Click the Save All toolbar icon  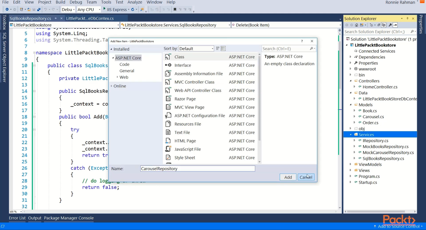click(x=39, y=10)
